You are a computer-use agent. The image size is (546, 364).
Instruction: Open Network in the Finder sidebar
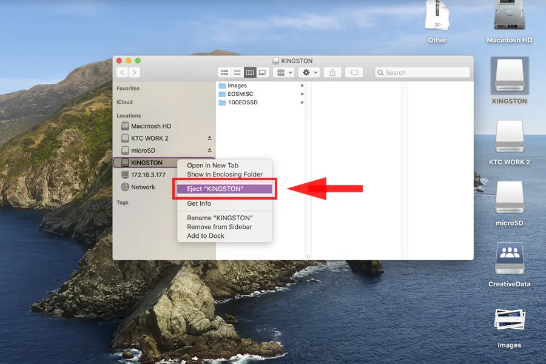143,187
